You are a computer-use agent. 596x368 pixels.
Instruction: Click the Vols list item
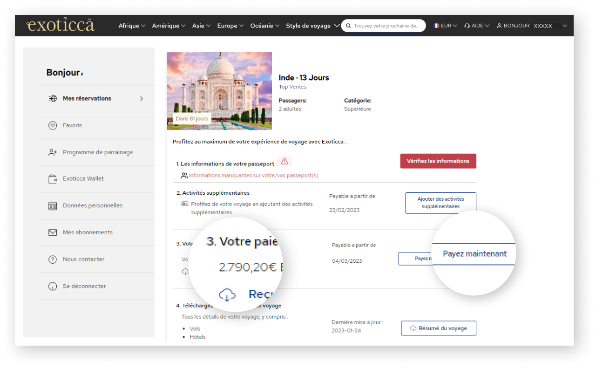coord(195,328)
